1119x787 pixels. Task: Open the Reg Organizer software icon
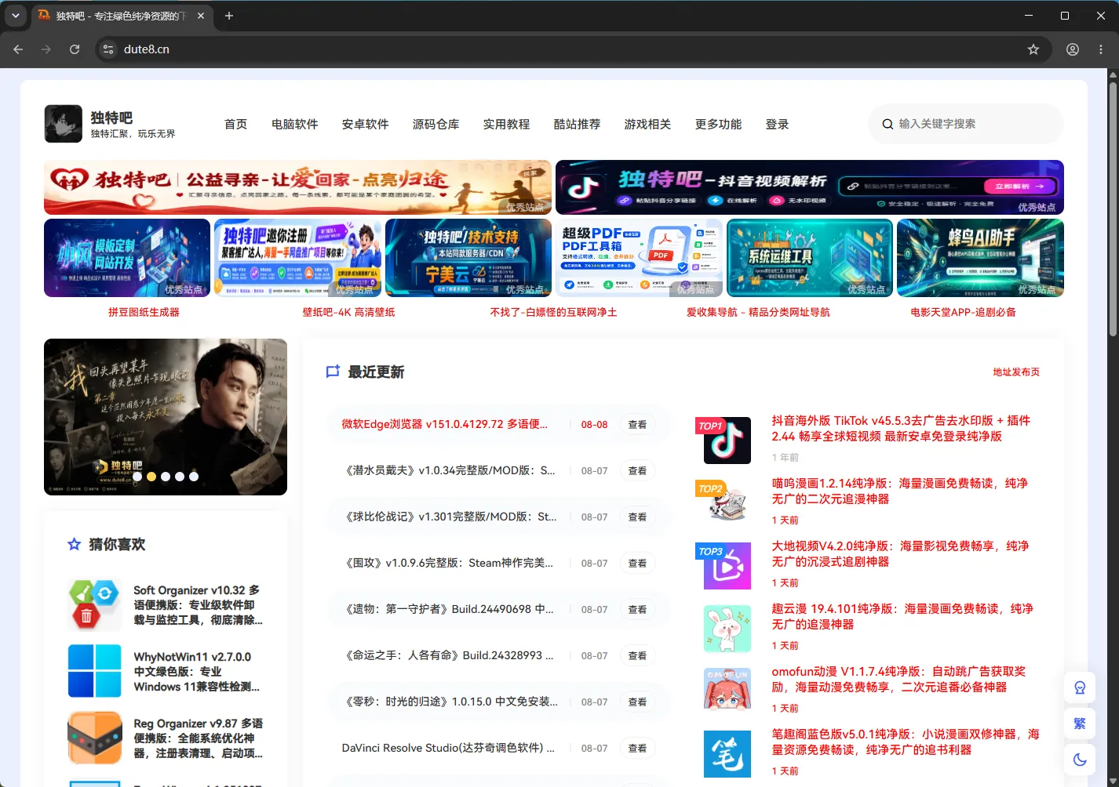95,738
